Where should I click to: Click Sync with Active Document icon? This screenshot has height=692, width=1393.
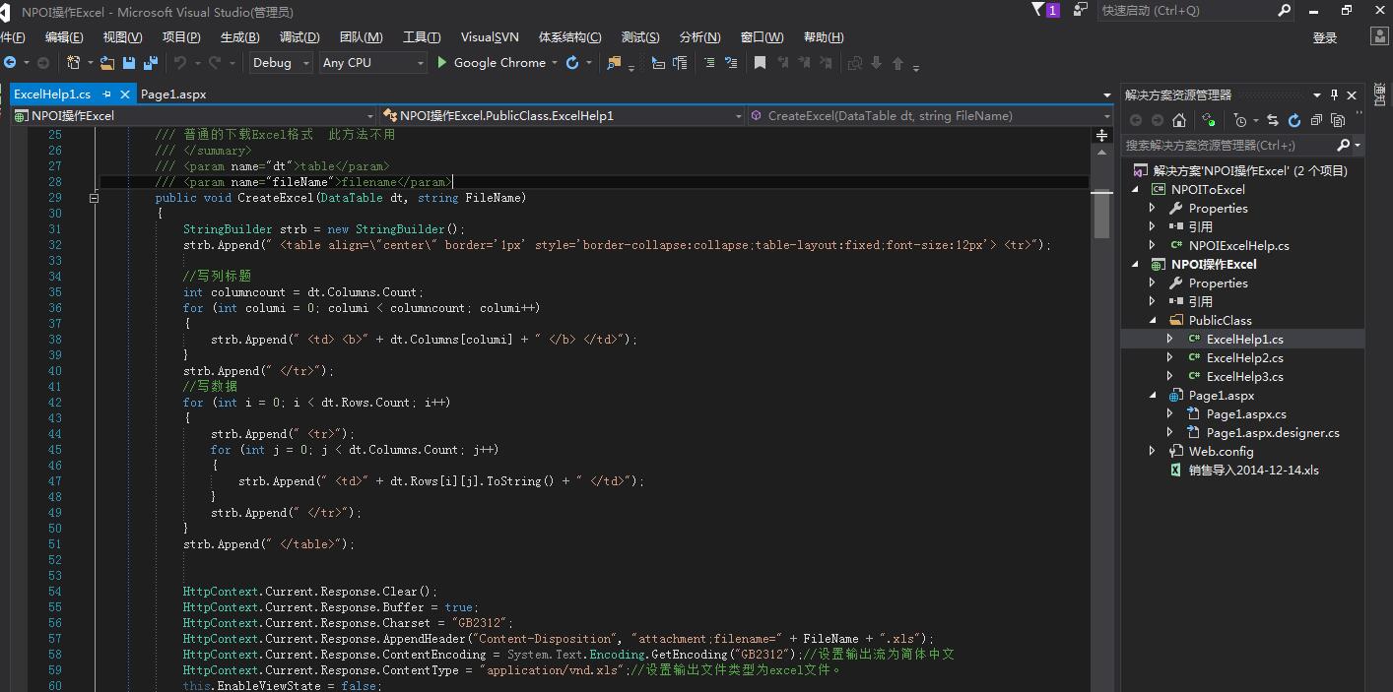1272,120
